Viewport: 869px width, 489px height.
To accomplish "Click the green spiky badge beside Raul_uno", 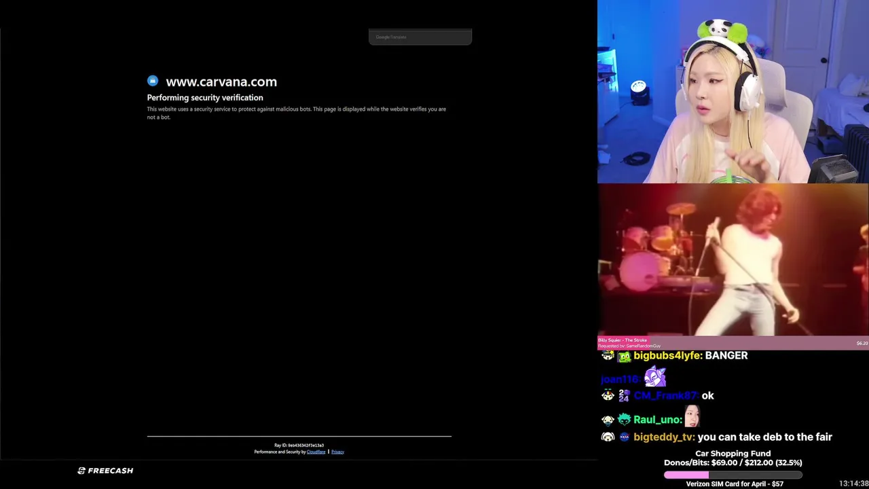I will [x=624, y=420].
